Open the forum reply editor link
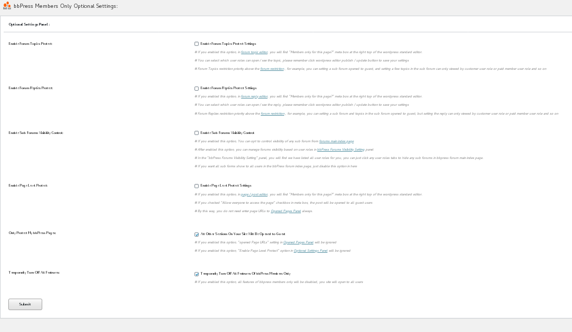 (254, 97)
